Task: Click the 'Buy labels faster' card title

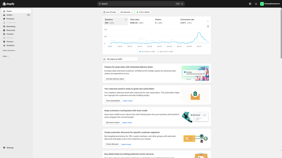Action: 129,154
